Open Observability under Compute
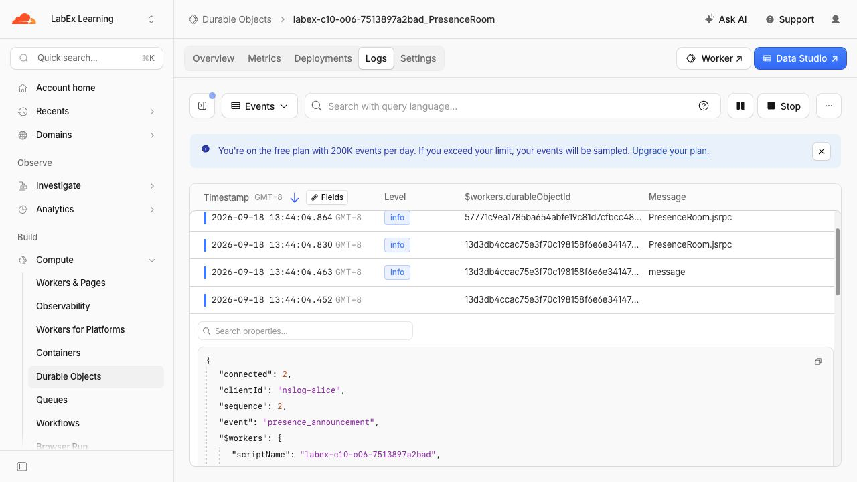857x482 pixels. 63,306
